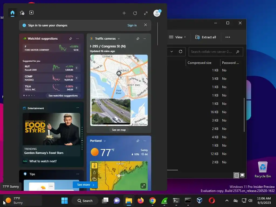This screenshot has height=207, width=276.
Task: Select precipitation layer on weather map
Action: coord(95,172)
